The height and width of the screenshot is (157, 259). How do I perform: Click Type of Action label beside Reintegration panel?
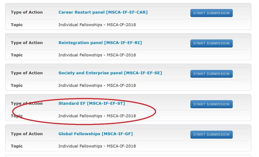[27, 43]
